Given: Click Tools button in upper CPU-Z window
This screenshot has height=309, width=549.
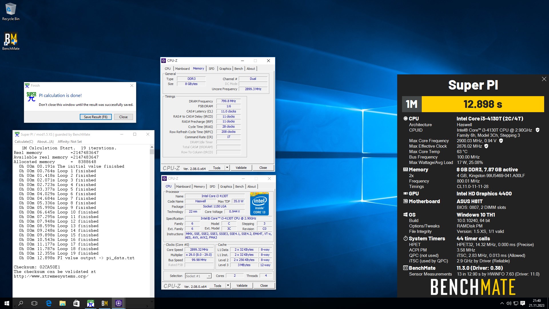Looking at the screenshot, I should [217, 168].
